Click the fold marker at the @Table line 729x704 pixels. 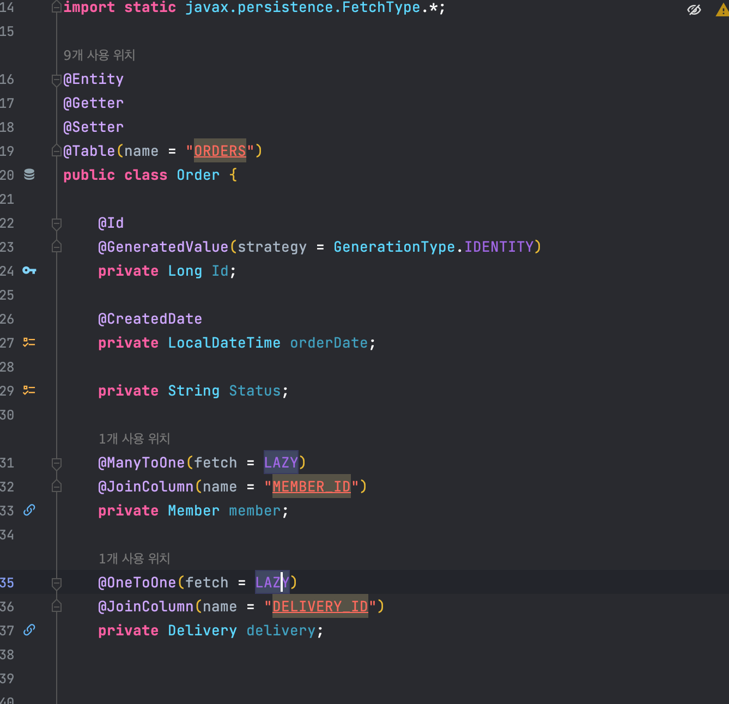[x=56, y=150]
